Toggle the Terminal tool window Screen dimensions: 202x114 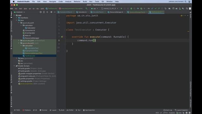coord(44,110)
